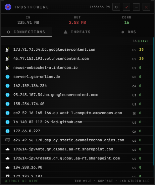Click the Threats warning triangle icon
This screenshot has width=155, height=185.
click(65, 32)
